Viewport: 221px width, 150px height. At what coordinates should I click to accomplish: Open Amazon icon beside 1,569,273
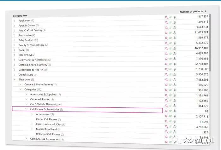point(175,38)
